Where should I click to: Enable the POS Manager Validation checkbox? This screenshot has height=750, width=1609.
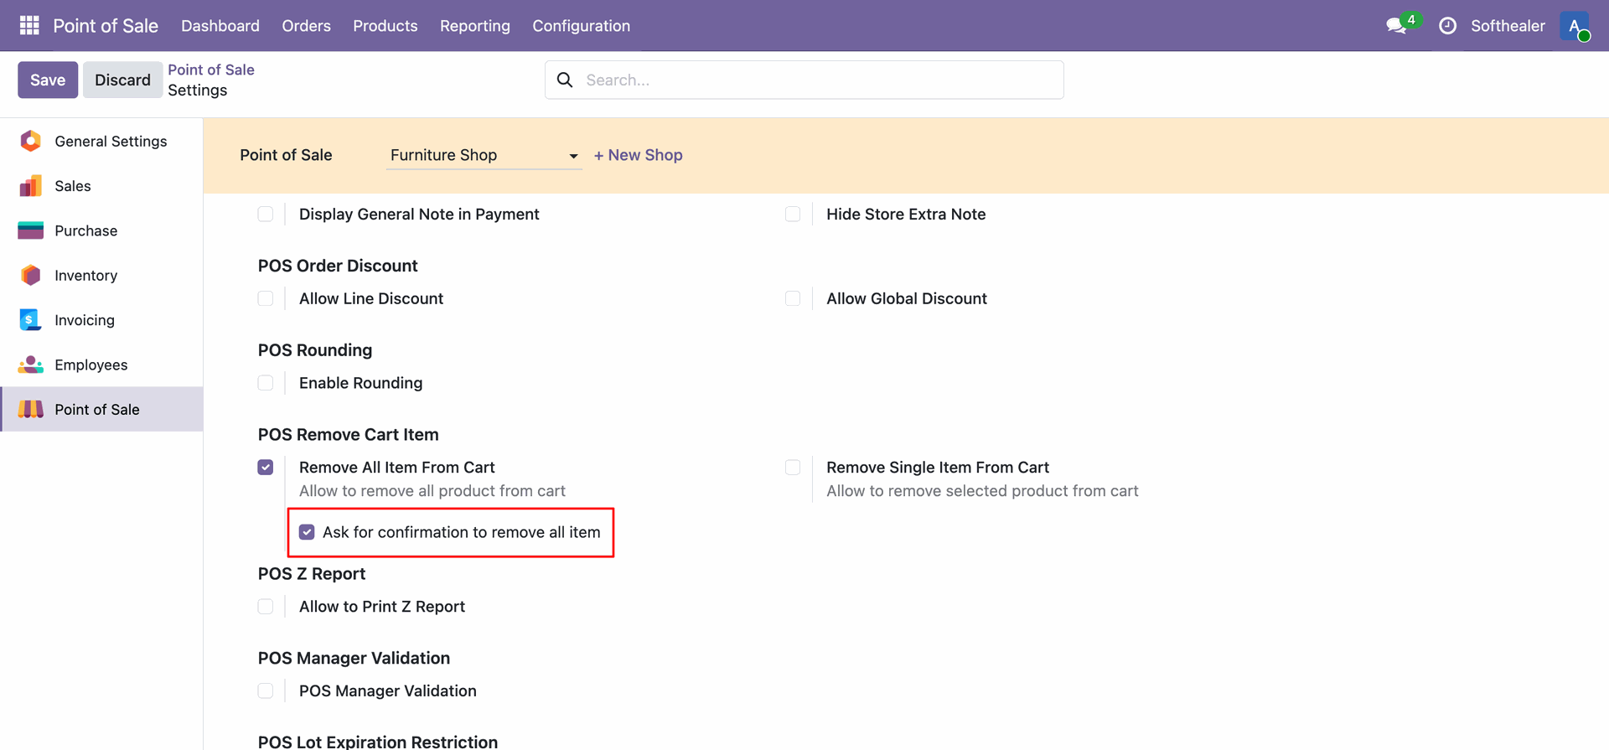[266, 691]
